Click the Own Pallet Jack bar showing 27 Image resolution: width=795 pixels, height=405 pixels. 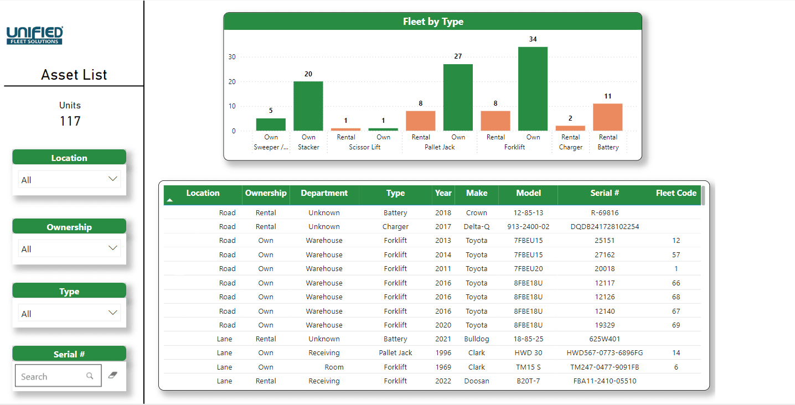(458, 97)
